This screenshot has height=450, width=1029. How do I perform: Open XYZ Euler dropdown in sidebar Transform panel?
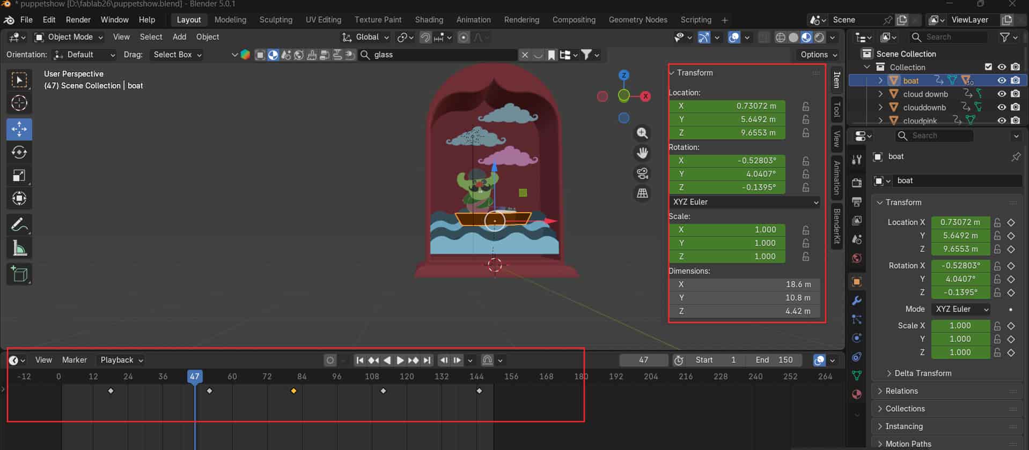click(745, 202)
